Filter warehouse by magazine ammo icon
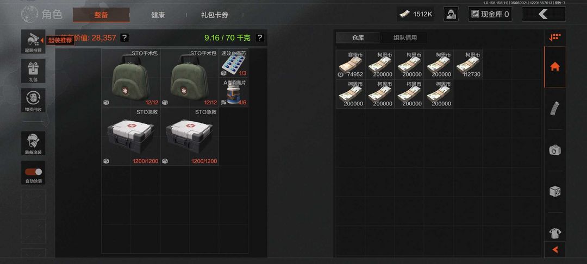This screenshot has width=587, height=264. pyautogui.click(x=554, y=109)
